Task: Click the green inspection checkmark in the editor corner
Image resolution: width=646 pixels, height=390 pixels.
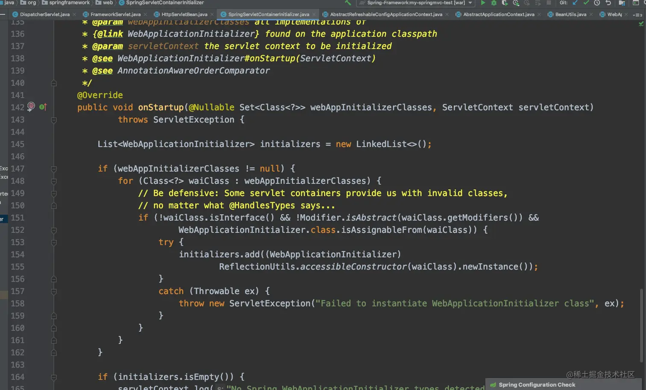Action: (641, 24)
